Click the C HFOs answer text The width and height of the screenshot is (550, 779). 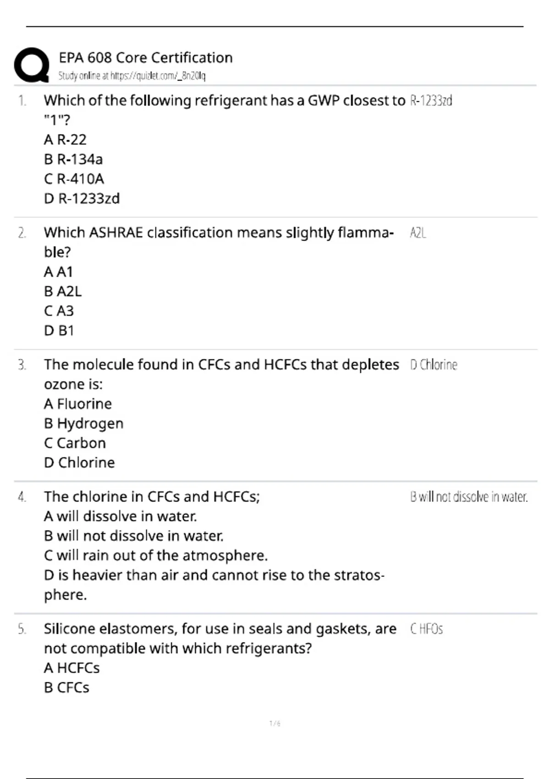coord(426,629)
